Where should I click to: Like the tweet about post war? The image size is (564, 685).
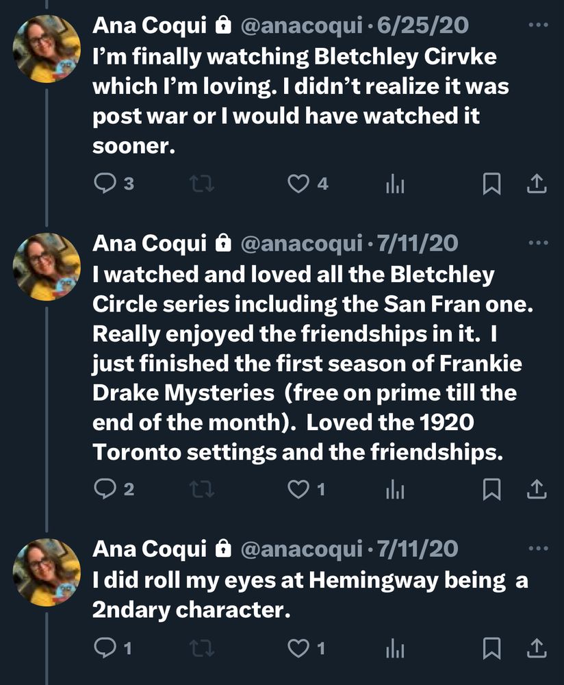point(298,184)
